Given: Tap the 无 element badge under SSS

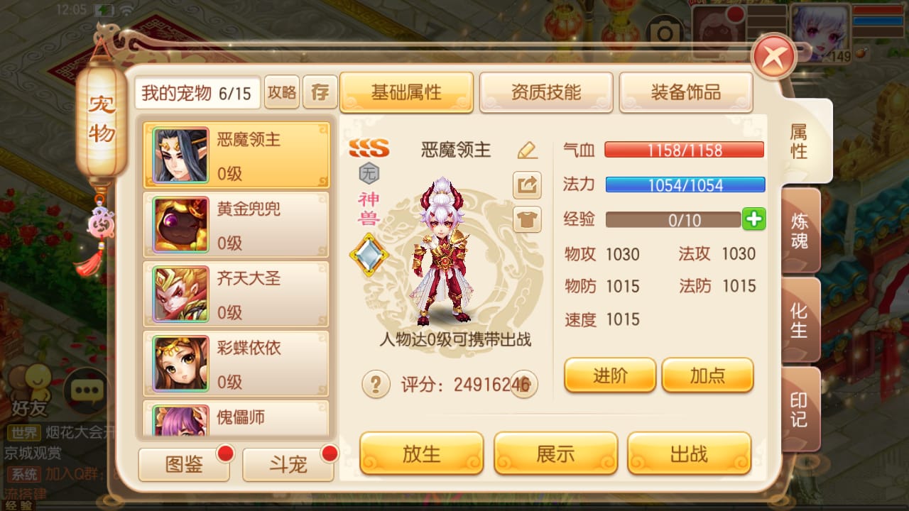Looking at the screenshot, I should coord(369,172).
